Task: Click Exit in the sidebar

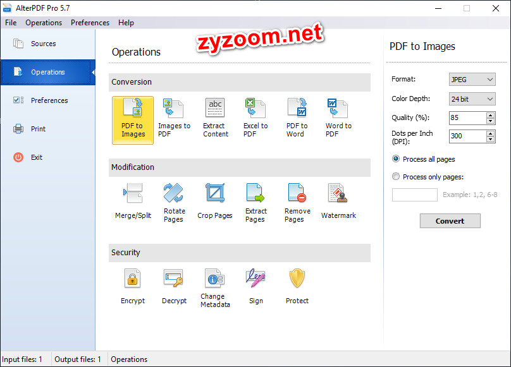Action: pyautogui.click(x=48, y=157)
